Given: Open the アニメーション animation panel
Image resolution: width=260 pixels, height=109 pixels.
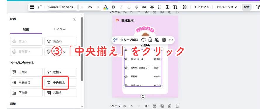Looking at the screenshot, I should pos(226,7).
